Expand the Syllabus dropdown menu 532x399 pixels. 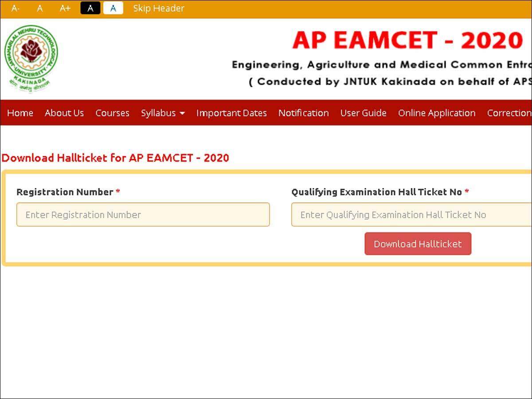click(x=163, y=113)
